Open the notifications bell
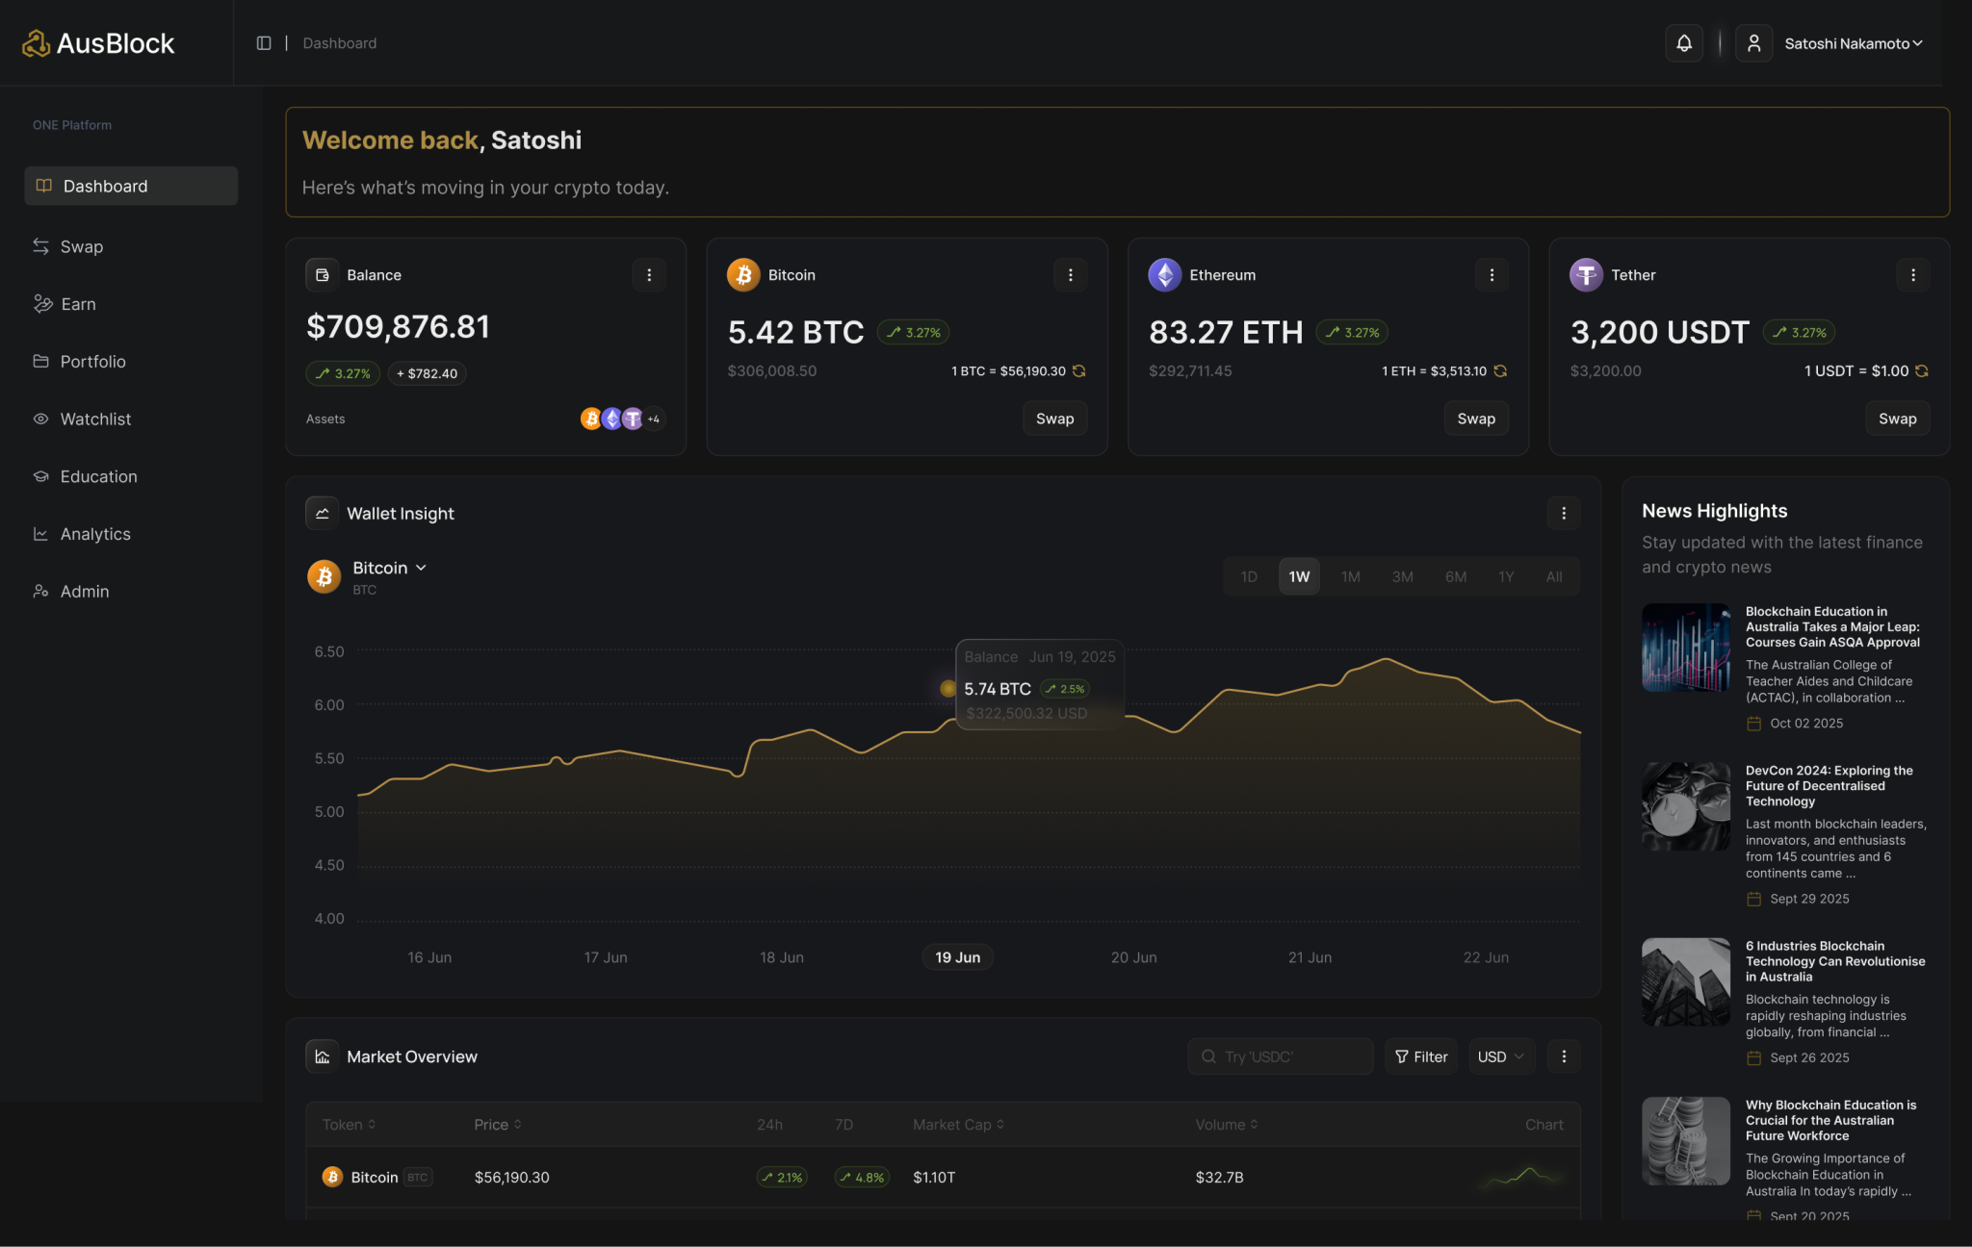 (1684, 43)
